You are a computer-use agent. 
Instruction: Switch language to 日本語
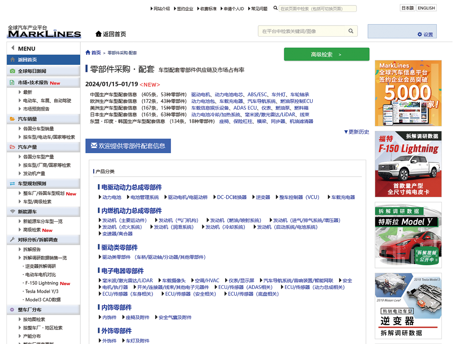(x=407, y=8)
